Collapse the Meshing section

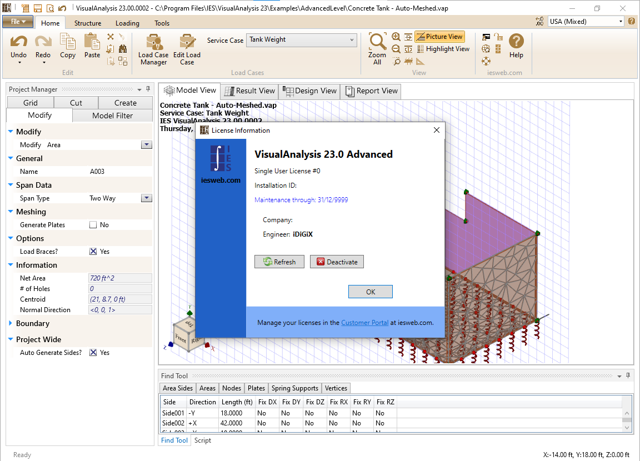[11, 211]
